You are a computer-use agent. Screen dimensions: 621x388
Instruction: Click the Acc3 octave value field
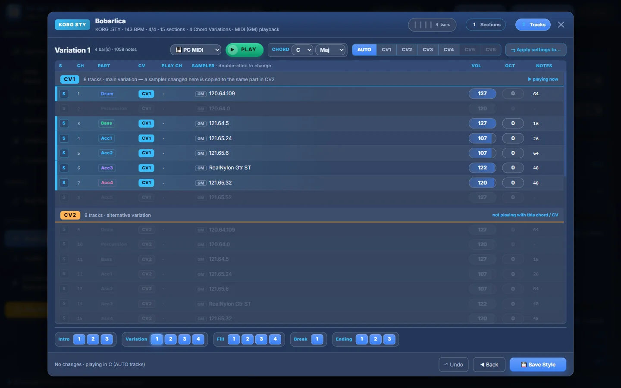513,168
